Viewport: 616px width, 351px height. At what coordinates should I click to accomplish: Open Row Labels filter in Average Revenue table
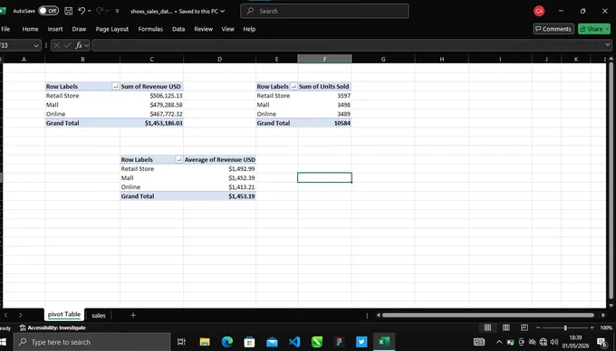click(179, 159)
